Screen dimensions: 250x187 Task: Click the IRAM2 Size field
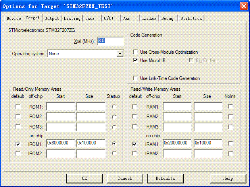pyautogui.click(x=208, y=154)
